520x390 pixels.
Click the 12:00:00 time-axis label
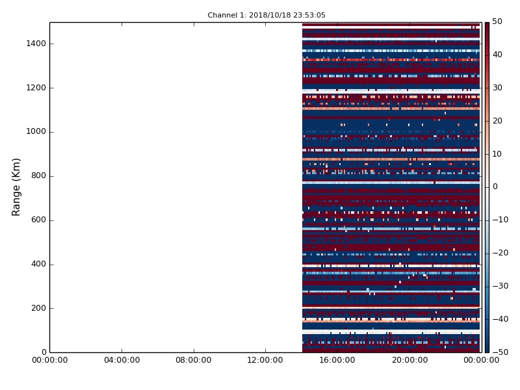[x=265, y=360]
